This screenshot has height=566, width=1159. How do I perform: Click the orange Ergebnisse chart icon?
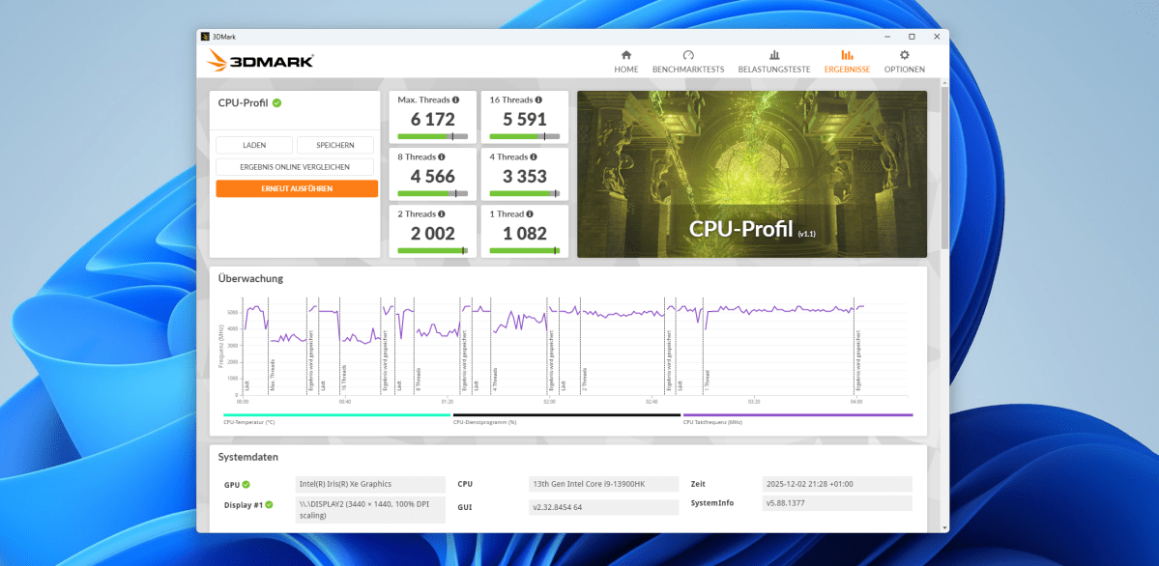(x=846, y=56)
